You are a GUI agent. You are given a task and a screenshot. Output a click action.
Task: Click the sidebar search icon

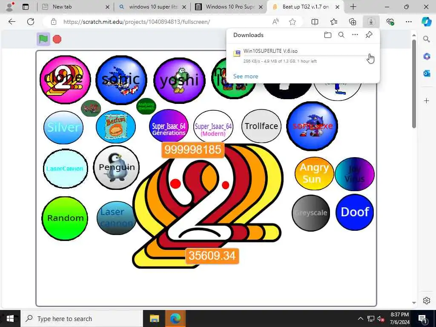(427, 39)
